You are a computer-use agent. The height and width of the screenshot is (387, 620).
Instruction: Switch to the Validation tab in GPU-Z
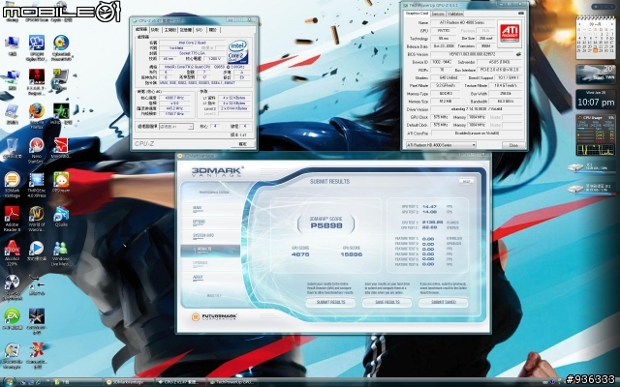pyautogui.click(x=455, y=14)
